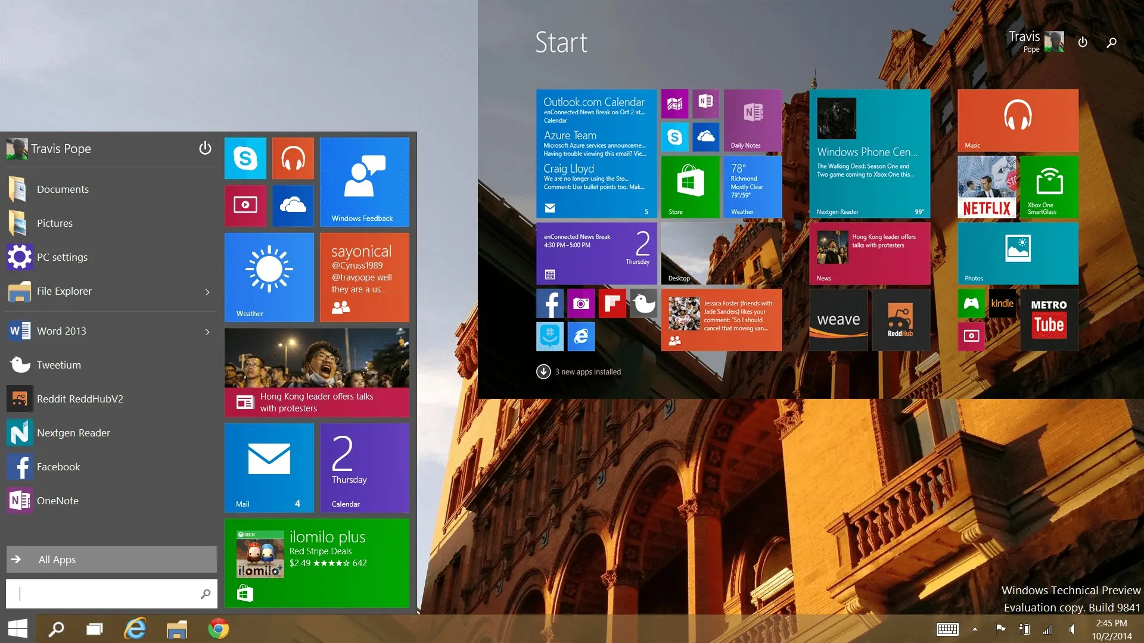View the 3 new apps installed notification

(x=578, y=371)
